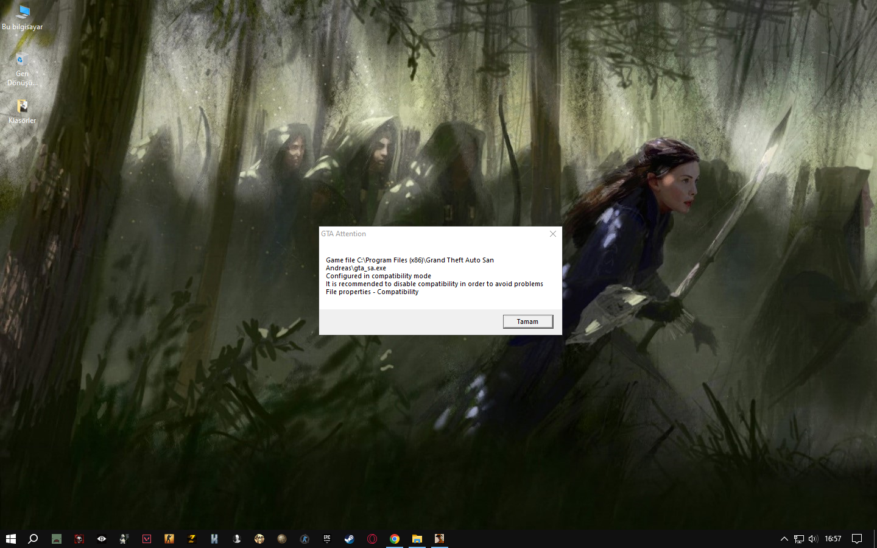Select the Geri Dönüşüm recycle bin icon
877x548 pixels.
[x=23, y=69]
